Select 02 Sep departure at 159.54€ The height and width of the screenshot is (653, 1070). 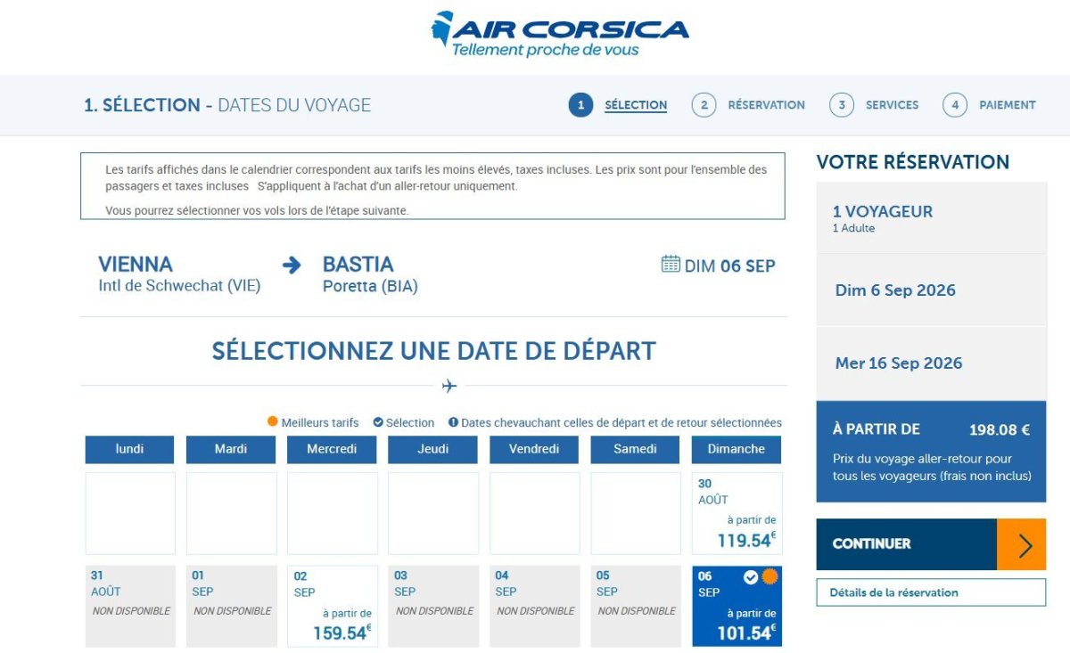[332, 606]
